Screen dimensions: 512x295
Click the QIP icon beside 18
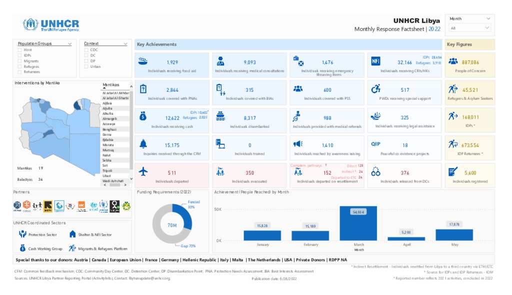[375, 144]
